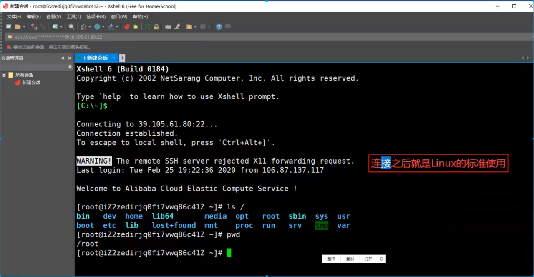This screenshot has height=277, width=534.
Task: Click the green Xagent toolbar icon
Action: 136,27
